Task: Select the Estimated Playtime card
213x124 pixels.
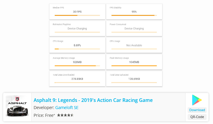Action: coord(77,28)
